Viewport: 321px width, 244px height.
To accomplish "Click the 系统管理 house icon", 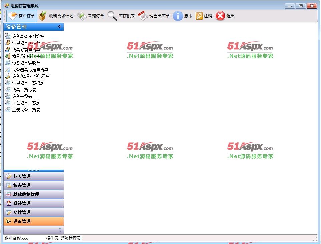I will pos(9,203).
